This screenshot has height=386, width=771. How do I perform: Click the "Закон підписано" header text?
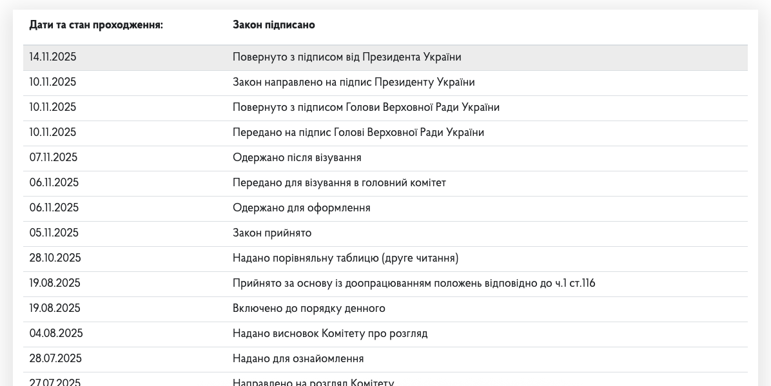pos(273,25)
